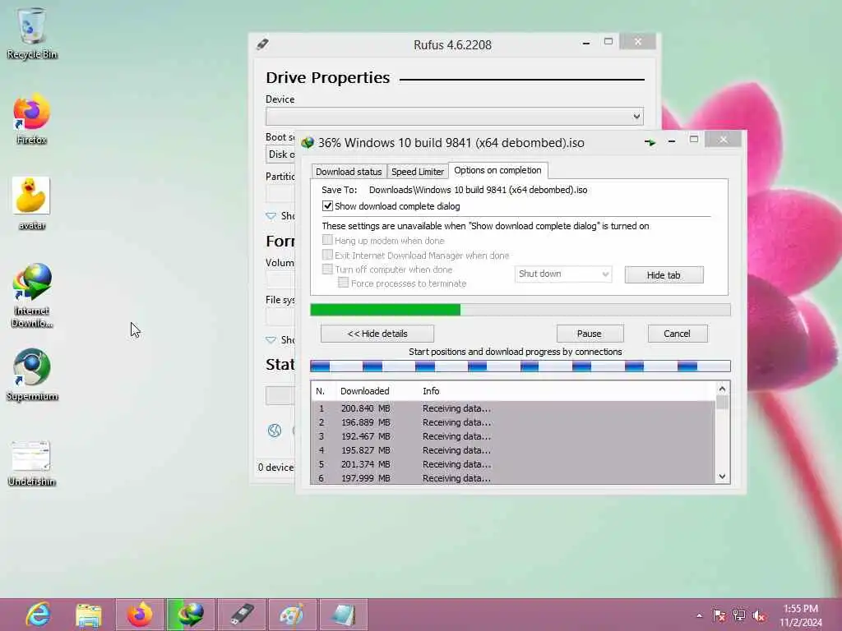This screenshot has height=631, width=842.
Task: Pause the download
Action: [x=590, y=334]
